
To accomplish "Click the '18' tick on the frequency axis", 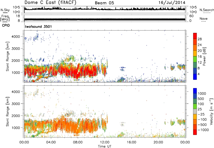I will point(18,16).
